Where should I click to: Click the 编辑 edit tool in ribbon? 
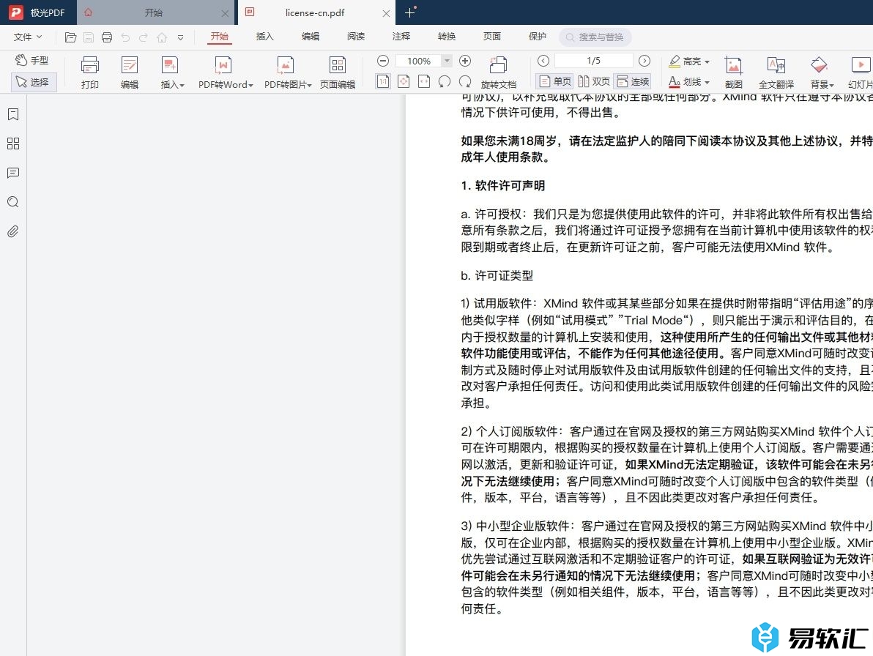pos(129,72)
